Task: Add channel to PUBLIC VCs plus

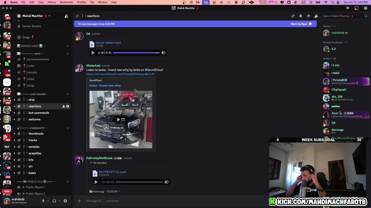Action: pyautogui.click(x=68, y=182)
